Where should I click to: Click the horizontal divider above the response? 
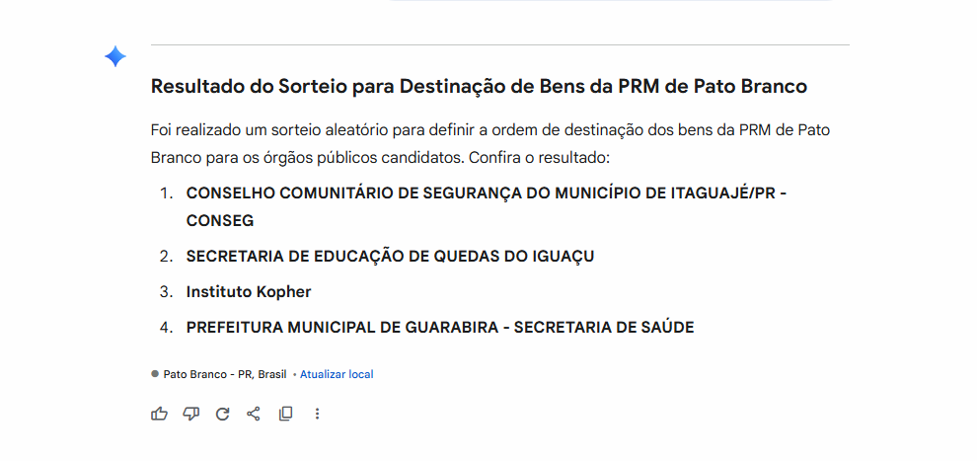(x=499, y=45)
